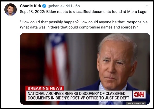154x109 pixels.
Task: Click the CNN logo on the video
Action: click(139, 95)
